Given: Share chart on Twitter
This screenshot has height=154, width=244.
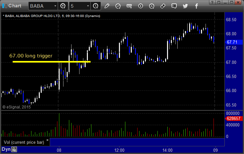Looking at the screenshot, I should click(185, 6).
